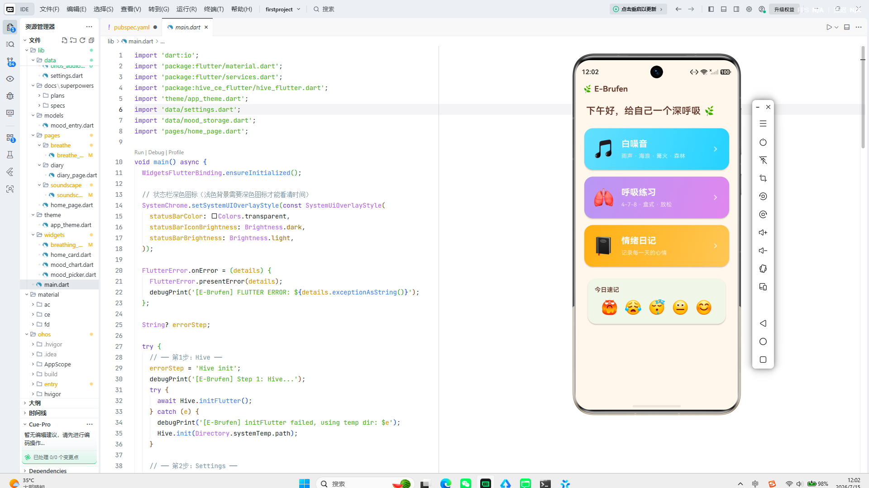Click the emulator screenshot crop icon

763,178
